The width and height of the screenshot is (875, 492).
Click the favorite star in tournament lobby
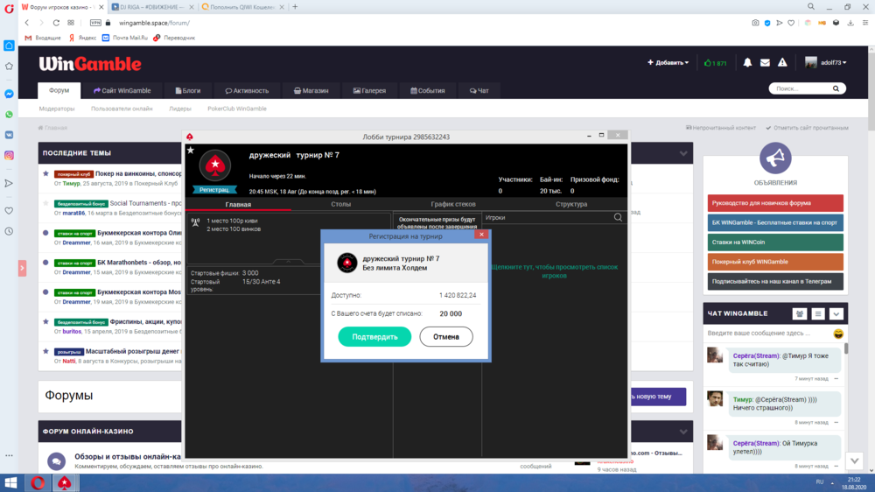tap(191, 151)
